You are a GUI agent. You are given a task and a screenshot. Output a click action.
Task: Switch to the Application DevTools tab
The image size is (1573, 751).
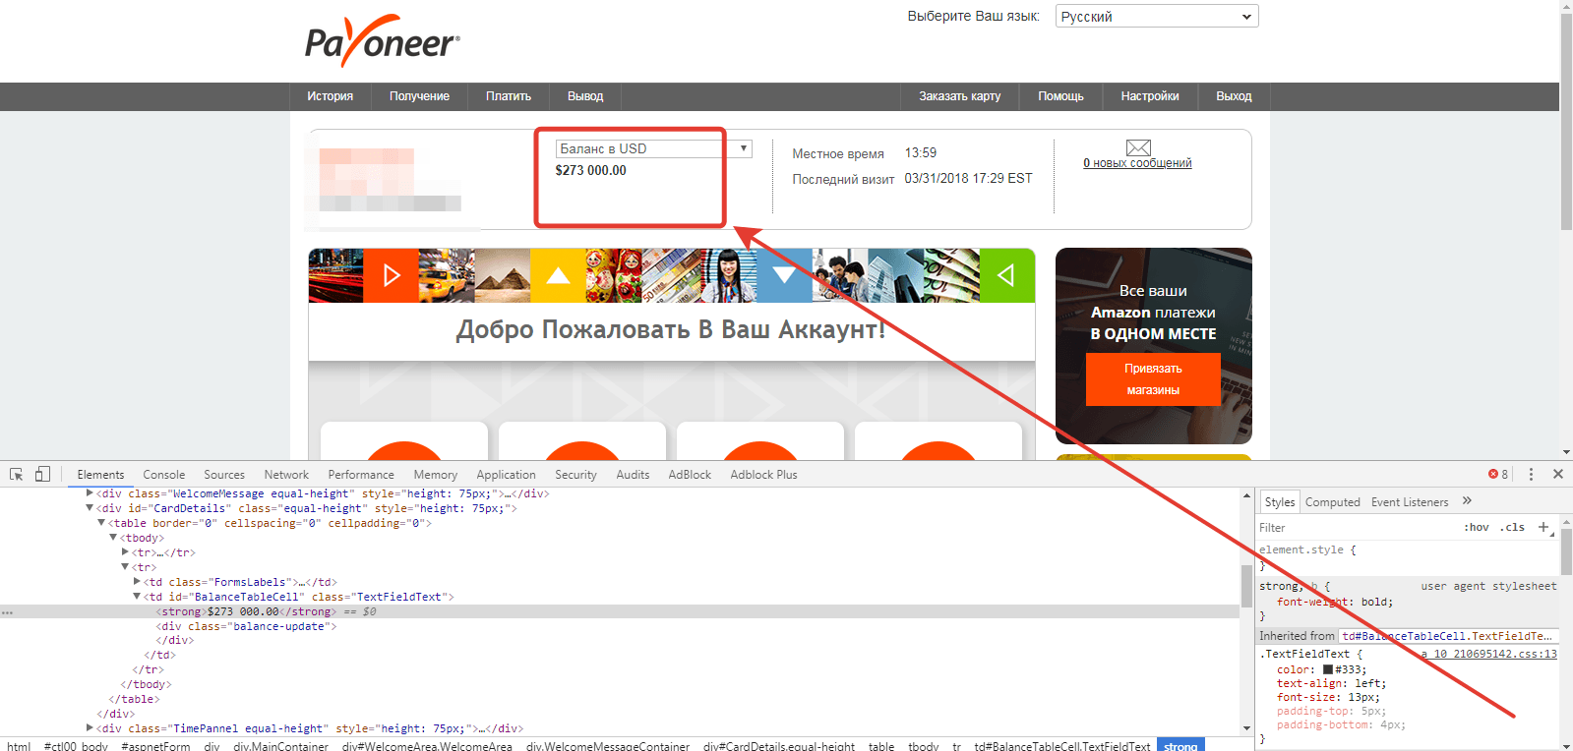(x=506, y=474)
